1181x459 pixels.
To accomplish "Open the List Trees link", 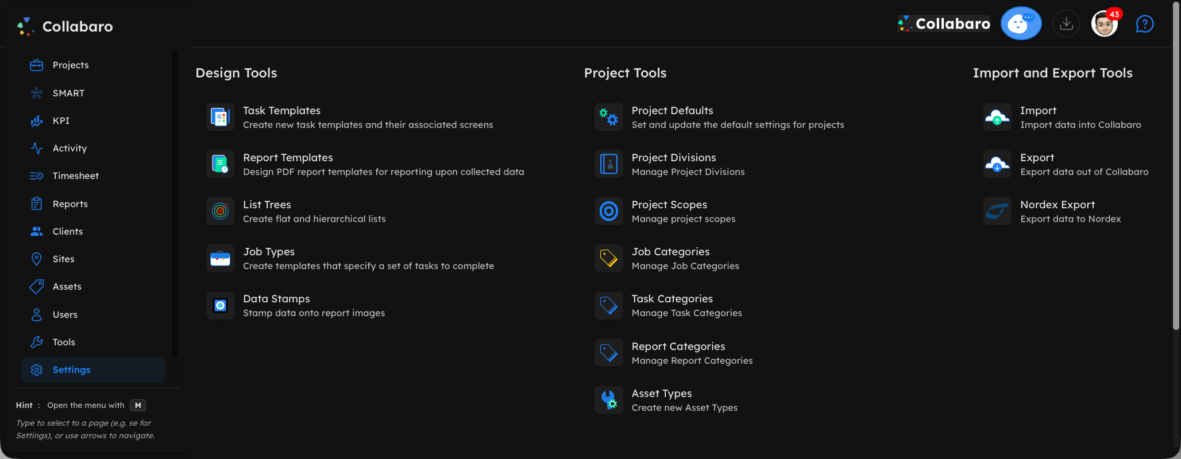I will pos(267,205).
